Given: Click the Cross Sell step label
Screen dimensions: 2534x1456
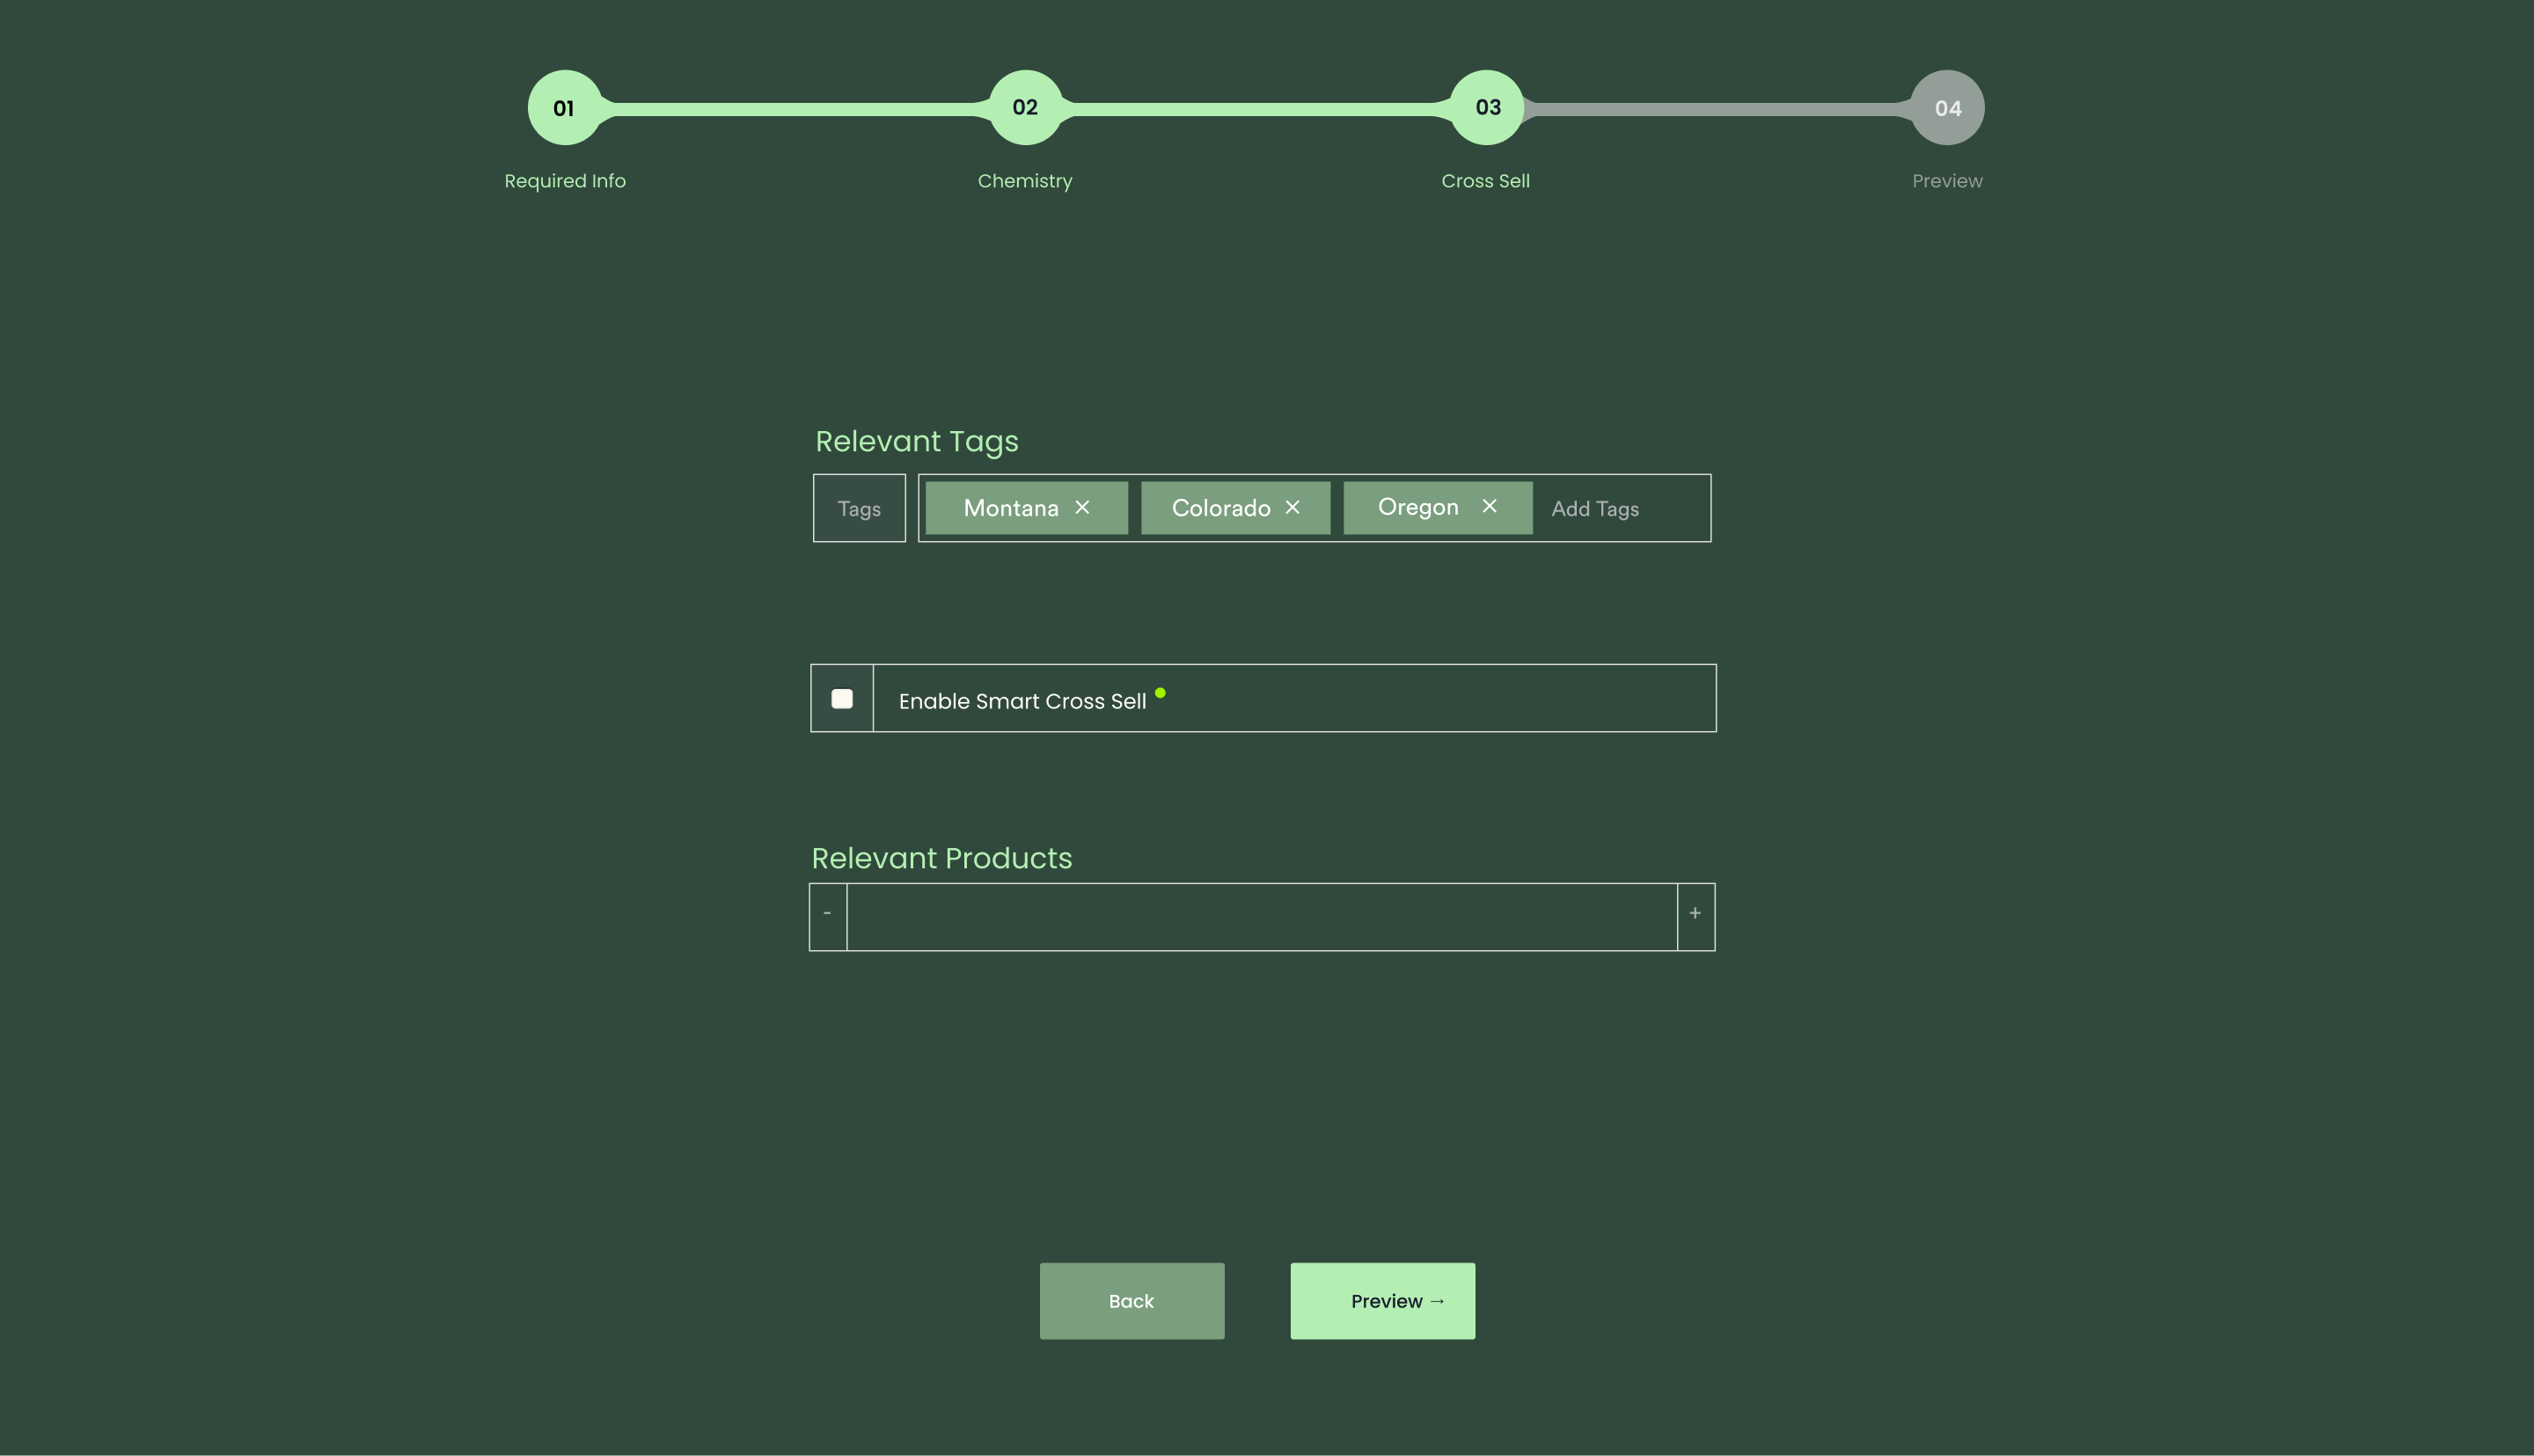Looking at the screenshot, I should [x=1485, y=181].
